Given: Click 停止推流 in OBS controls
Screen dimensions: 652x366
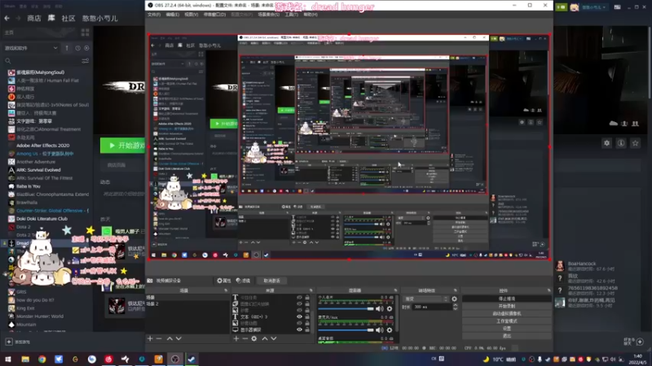Looking at the screenshot, I should [506, 298].
